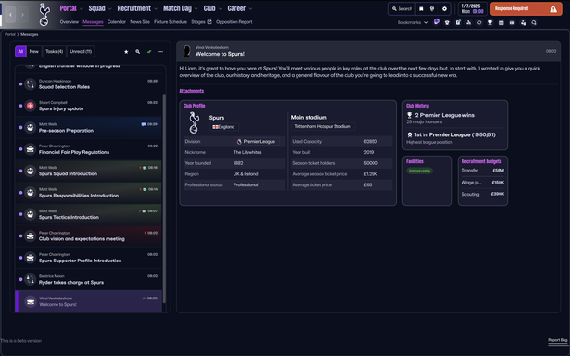Click the Premier League division link
Screen dimensions: 570x356
coord(256,142)
